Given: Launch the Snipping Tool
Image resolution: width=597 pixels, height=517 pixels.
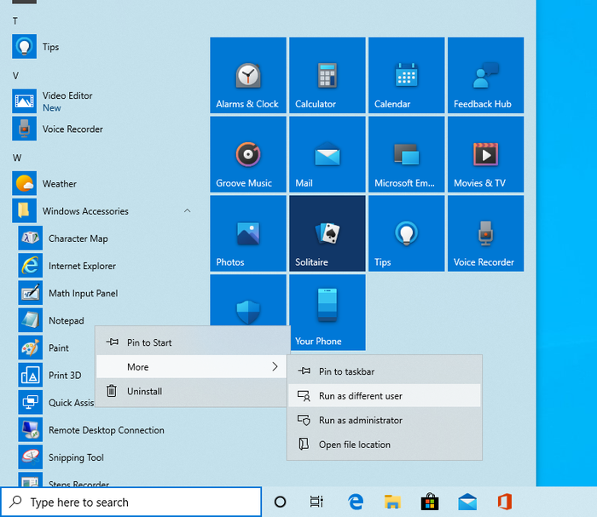Looking at the screenshot, I should point(103,457).
